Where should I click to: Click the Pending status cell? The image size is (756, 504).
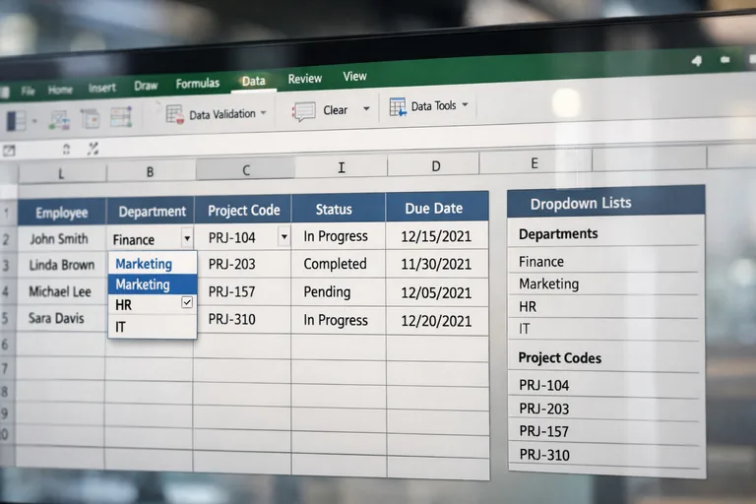[338, 291]
